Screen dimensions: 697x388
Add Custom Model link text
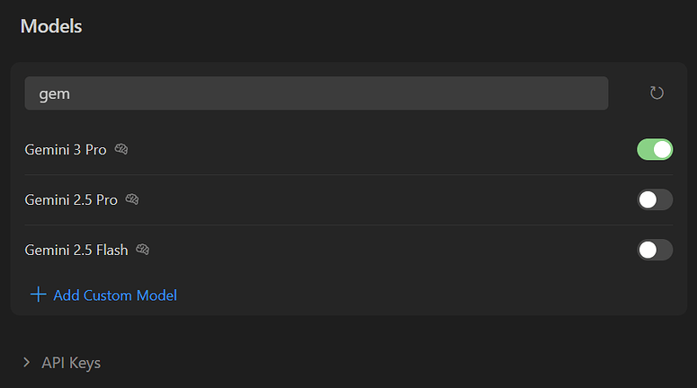point(115,295)
